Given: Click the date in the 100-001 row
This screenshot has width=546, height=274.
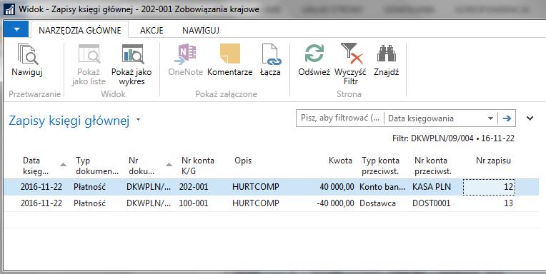Looking at the screenshot, I should [41, 203].
